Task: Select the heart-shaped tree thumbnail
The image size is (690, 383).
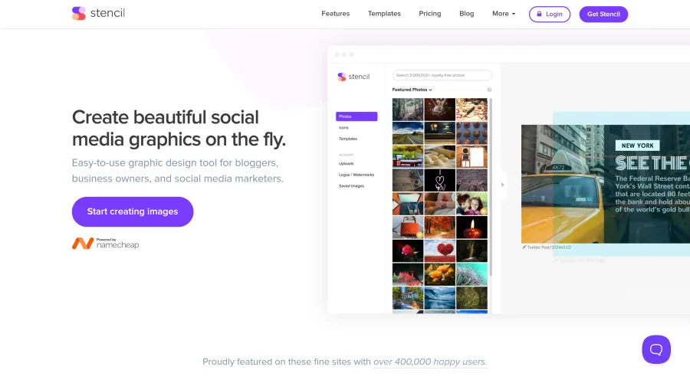Action: [x=439, y=250]
